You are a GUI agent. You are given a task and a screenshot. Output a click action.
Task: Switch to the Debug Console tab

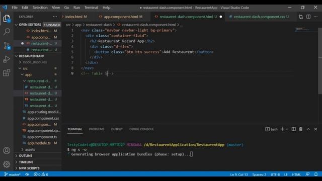[x=141, y=129]
